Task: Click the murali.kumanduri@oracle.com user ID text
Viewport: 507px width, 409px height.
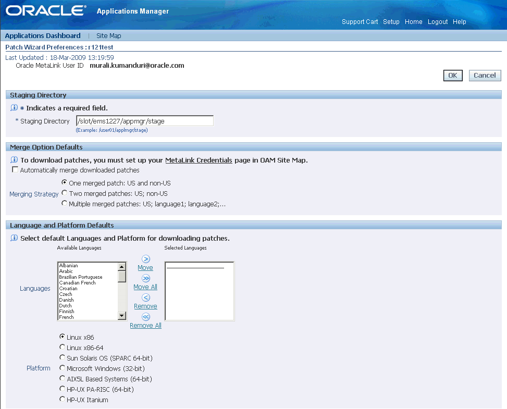Action: [137, 65]
